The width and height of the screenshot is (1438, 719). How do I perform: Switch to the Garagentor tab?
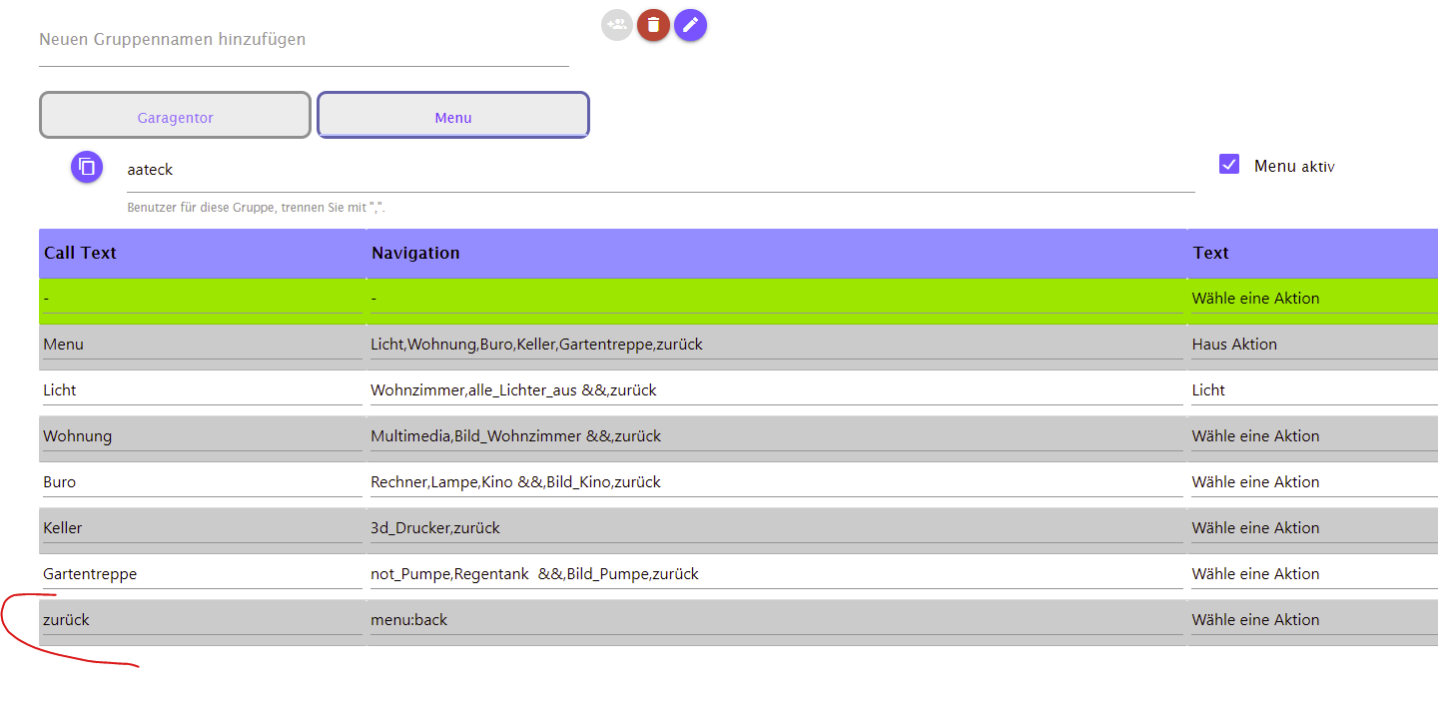(x=176, y=115)
